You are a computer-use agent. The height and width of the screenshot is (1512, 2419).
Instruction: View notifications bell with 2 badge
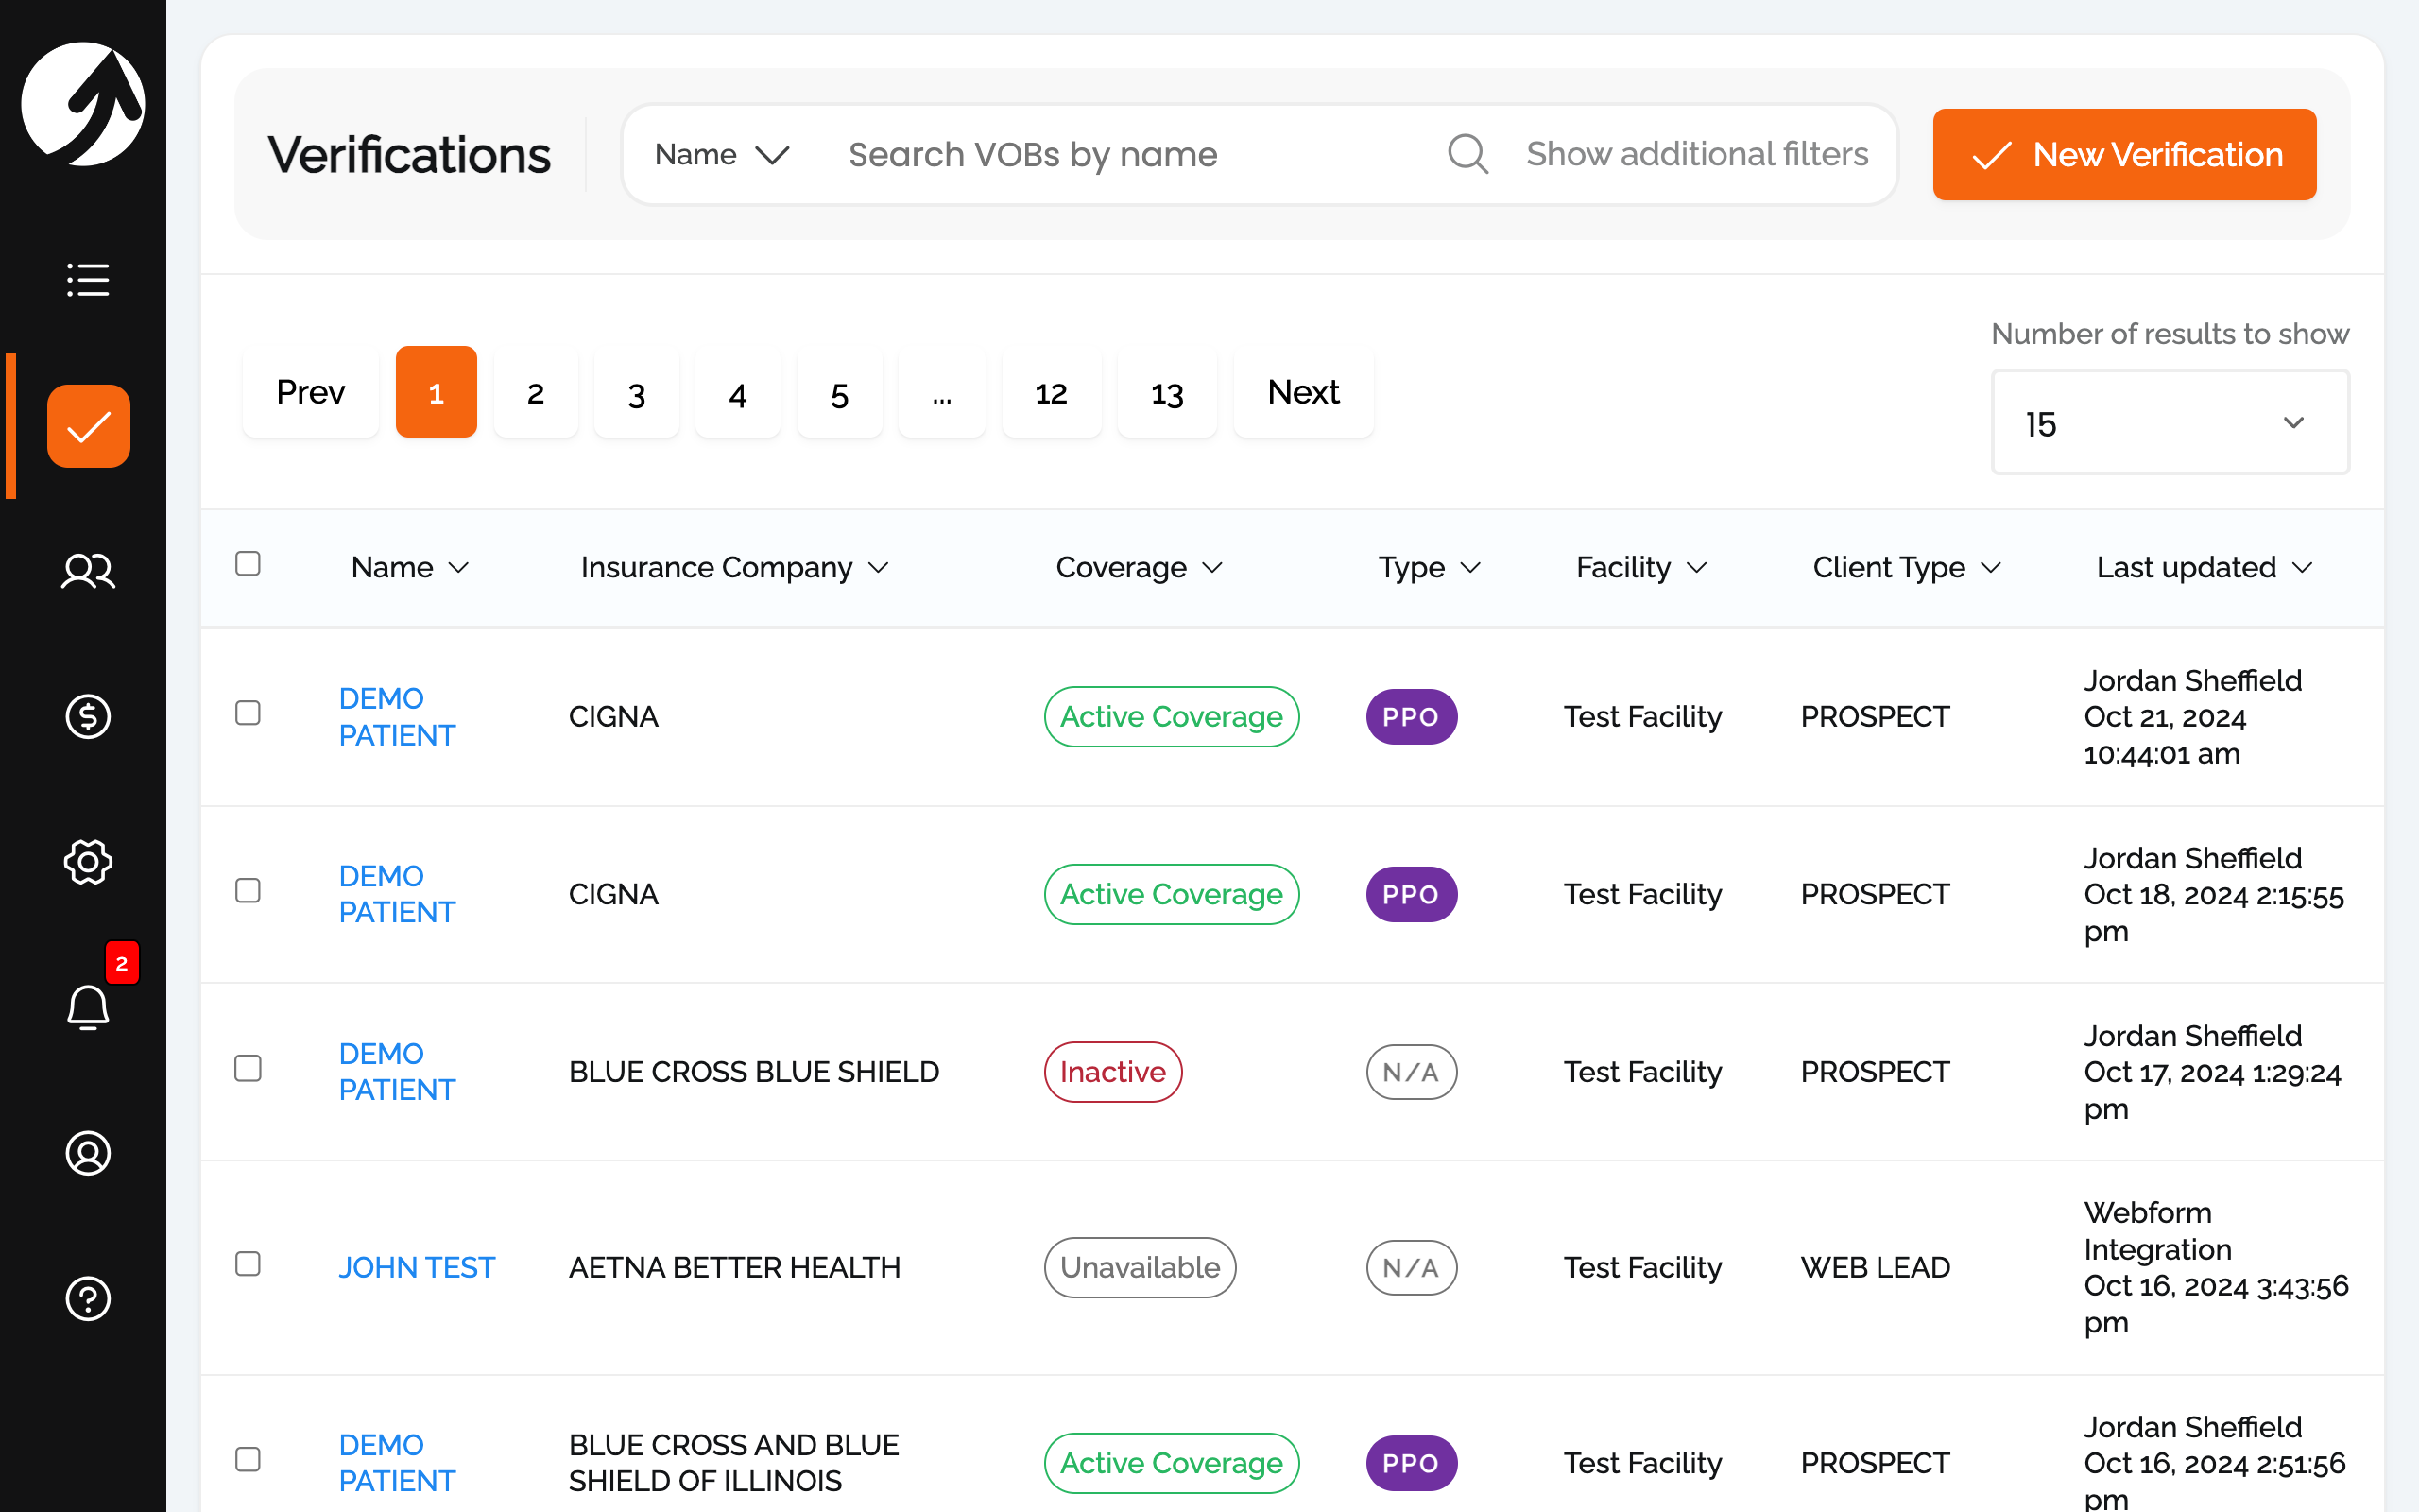88,1006
